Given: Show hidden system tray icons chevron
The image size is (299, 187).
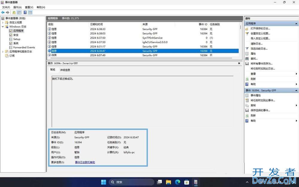Looking at the screenshot, I should [x=247, y=182].
